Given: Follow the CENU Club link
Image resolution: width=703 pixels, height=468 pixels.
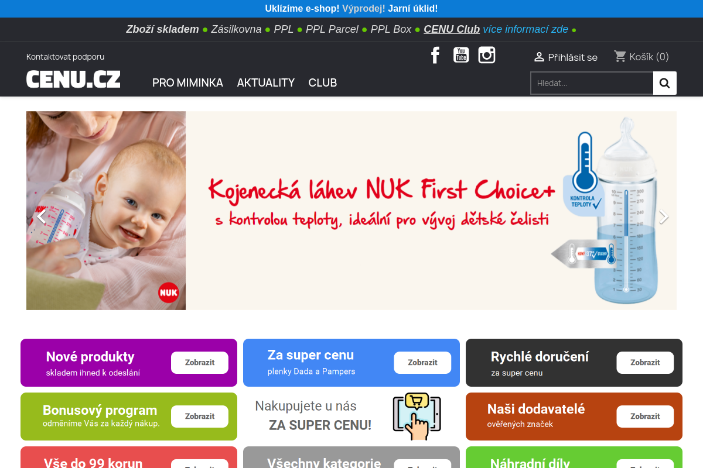Looking at the screenshot, I should pos(452,29).
